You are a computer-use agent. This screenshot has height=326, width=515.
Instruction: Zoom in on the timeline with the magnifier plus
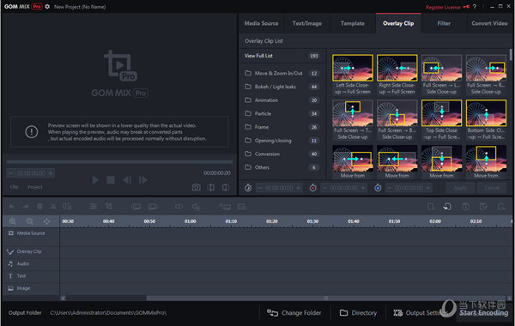[x=13, y=221]
